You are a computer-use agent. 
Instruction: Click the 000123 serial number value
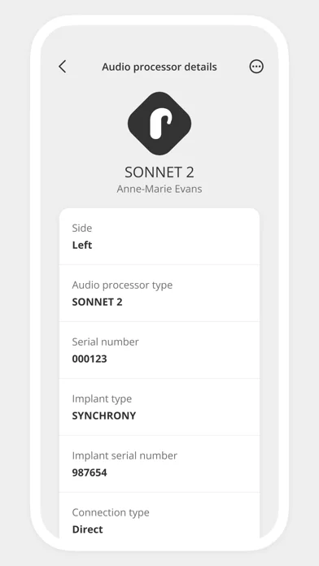90,359
